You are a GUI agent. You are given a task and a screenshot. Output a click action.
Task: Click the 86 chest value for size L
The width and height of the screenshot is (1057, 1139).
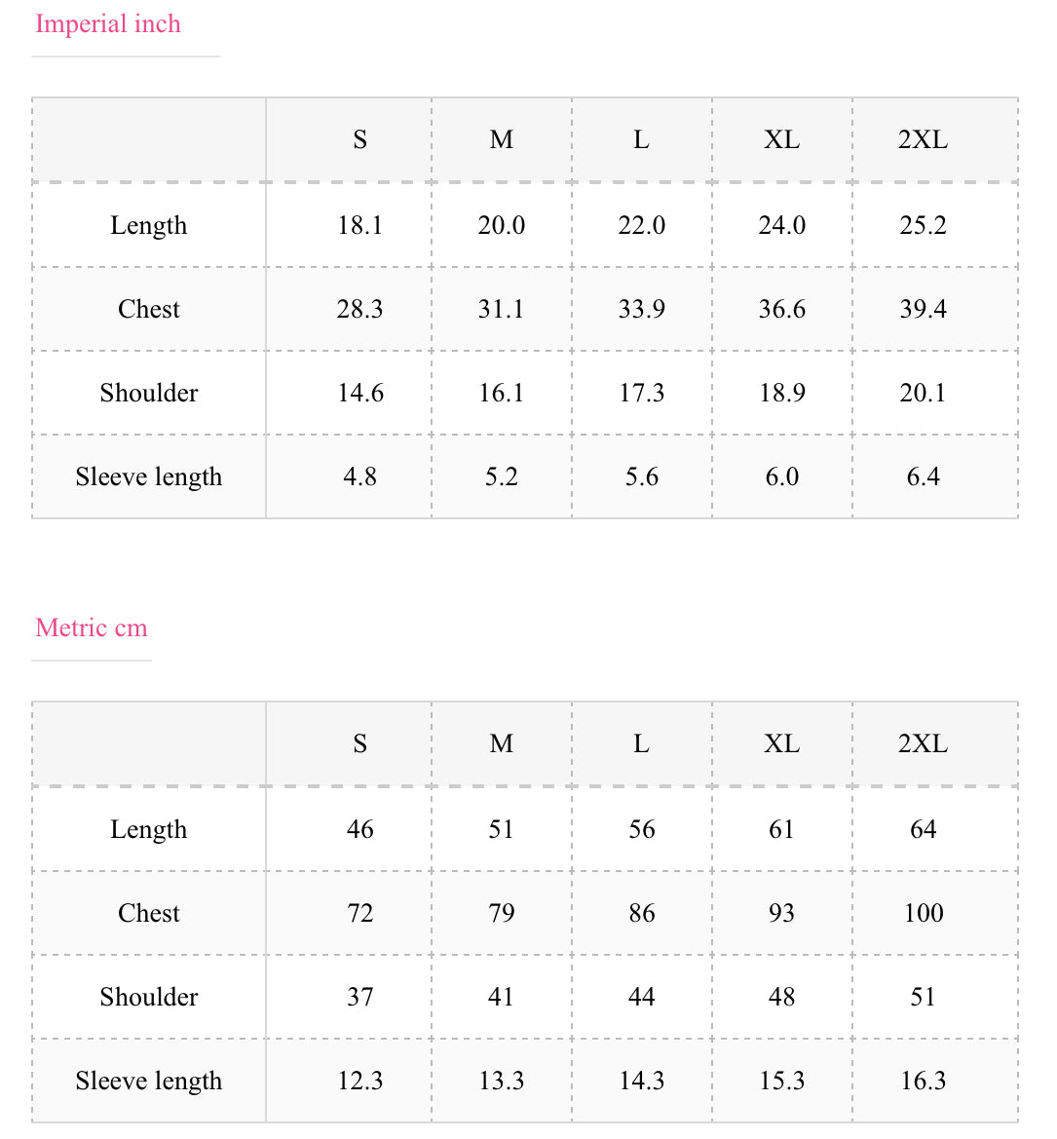point(641,914)
